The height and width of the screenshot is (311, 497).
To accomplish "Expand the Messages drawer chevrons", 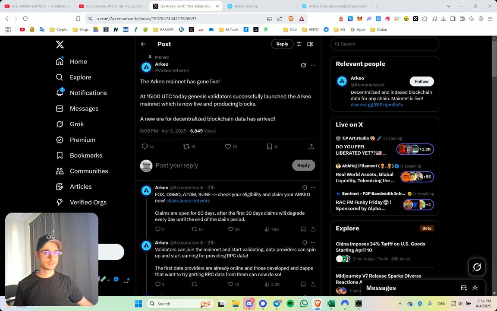I will tap(475, 288).
